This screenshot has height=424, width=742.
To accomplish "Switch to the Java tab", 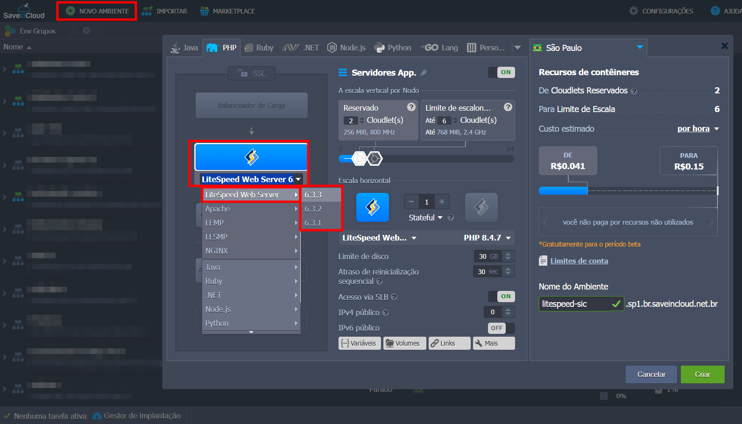I will pyautogui.click(x=184, y=48).
